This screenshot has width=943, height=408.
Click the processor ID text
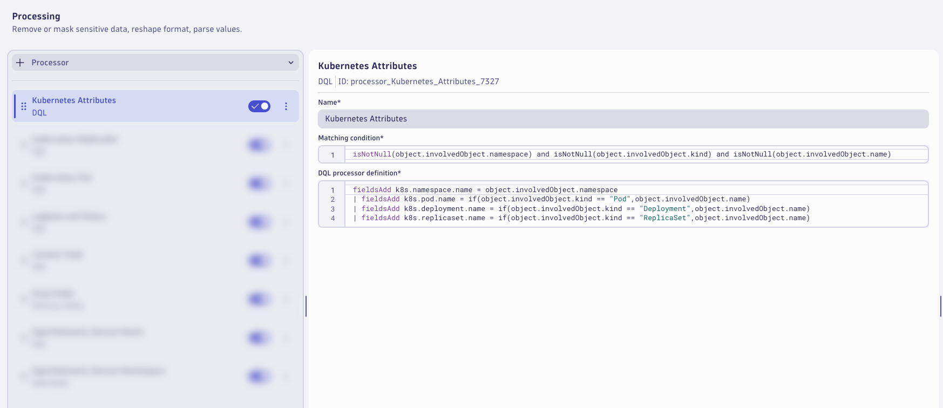tap(419, 81)
